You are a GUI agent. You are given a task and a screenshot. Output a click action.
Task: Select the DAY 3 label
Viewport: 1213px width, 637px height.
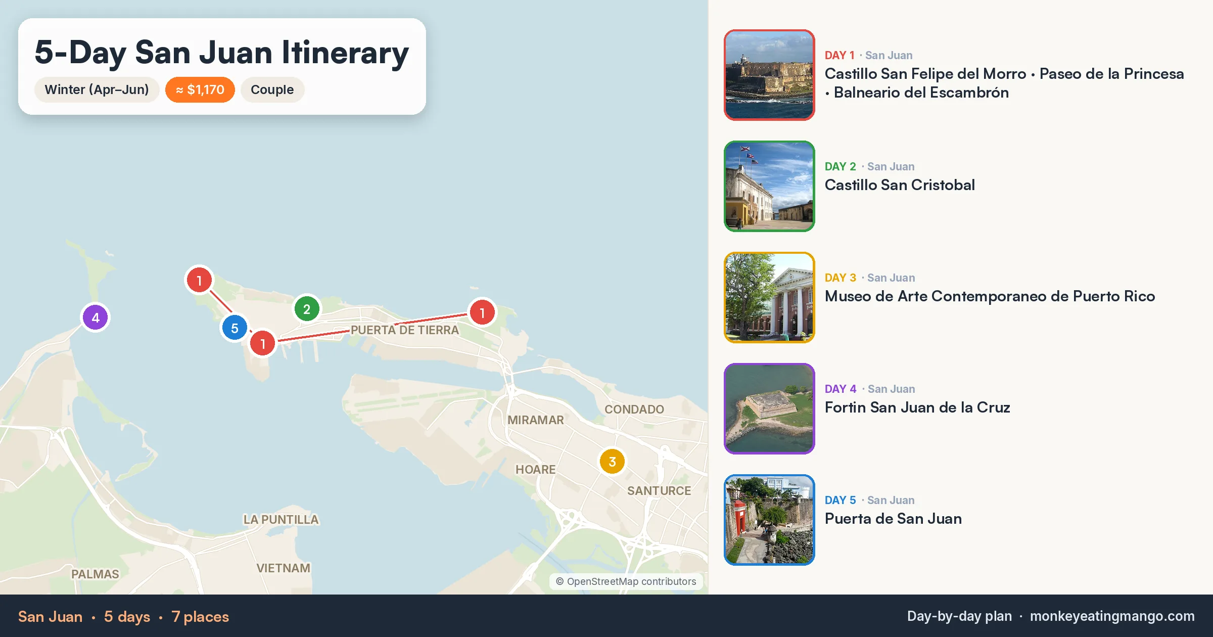point(841,278)
